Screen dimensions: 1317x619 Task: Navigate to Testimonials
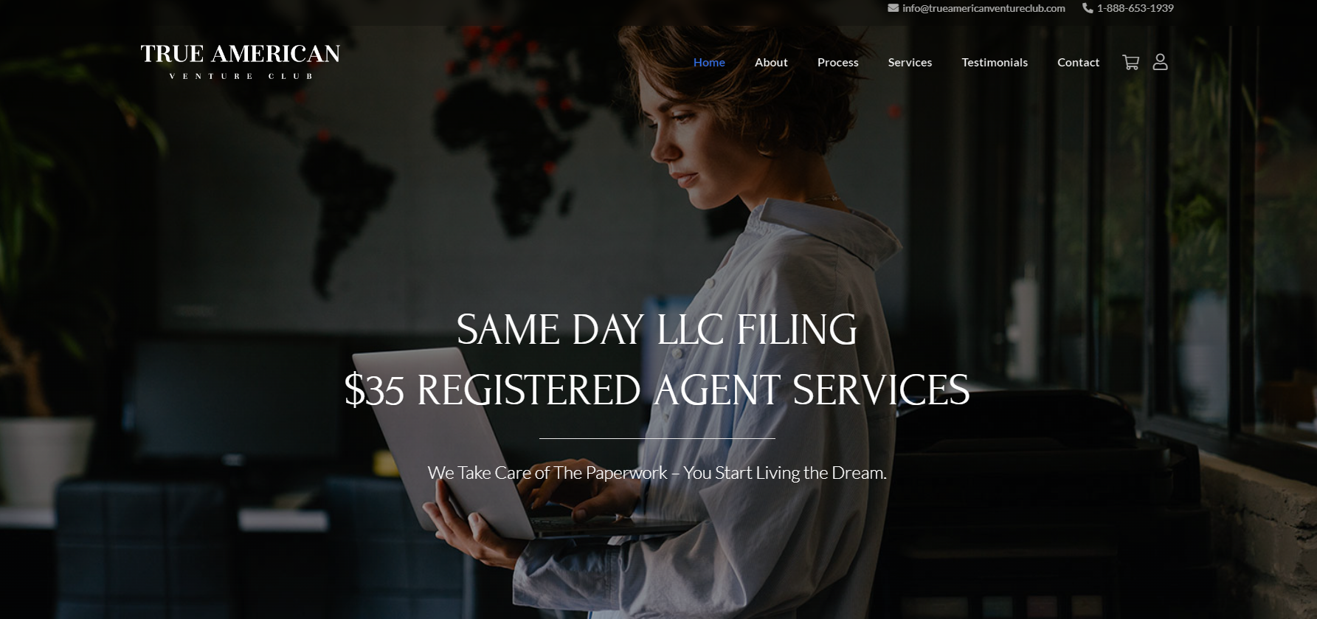point(995,63)
